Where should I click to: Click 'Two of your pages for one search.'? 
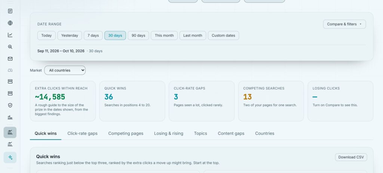coord(270,105)
